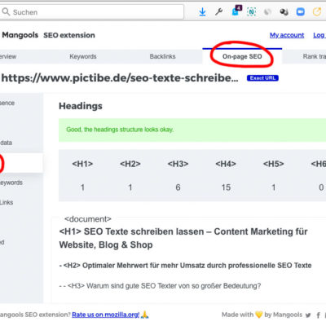
Task: Focus the Suchen search field
Action: [92, 12]
